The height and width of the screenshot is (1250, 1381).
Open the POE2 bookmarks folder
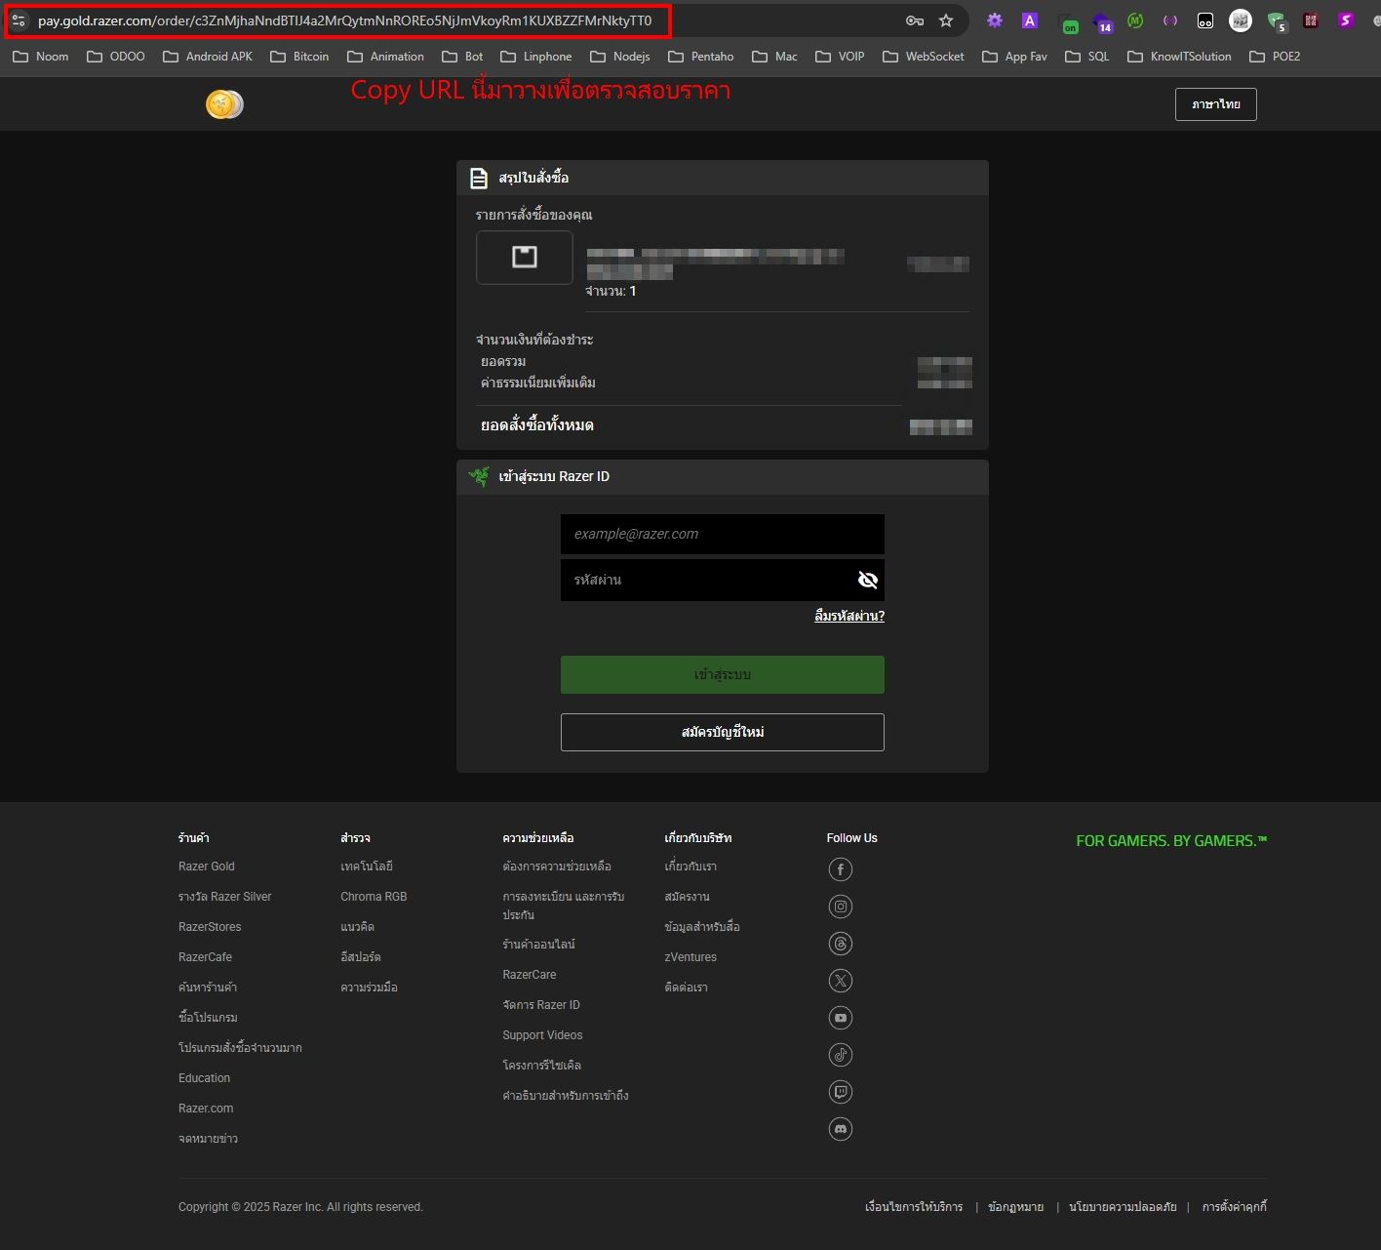tap(1275, 57)
